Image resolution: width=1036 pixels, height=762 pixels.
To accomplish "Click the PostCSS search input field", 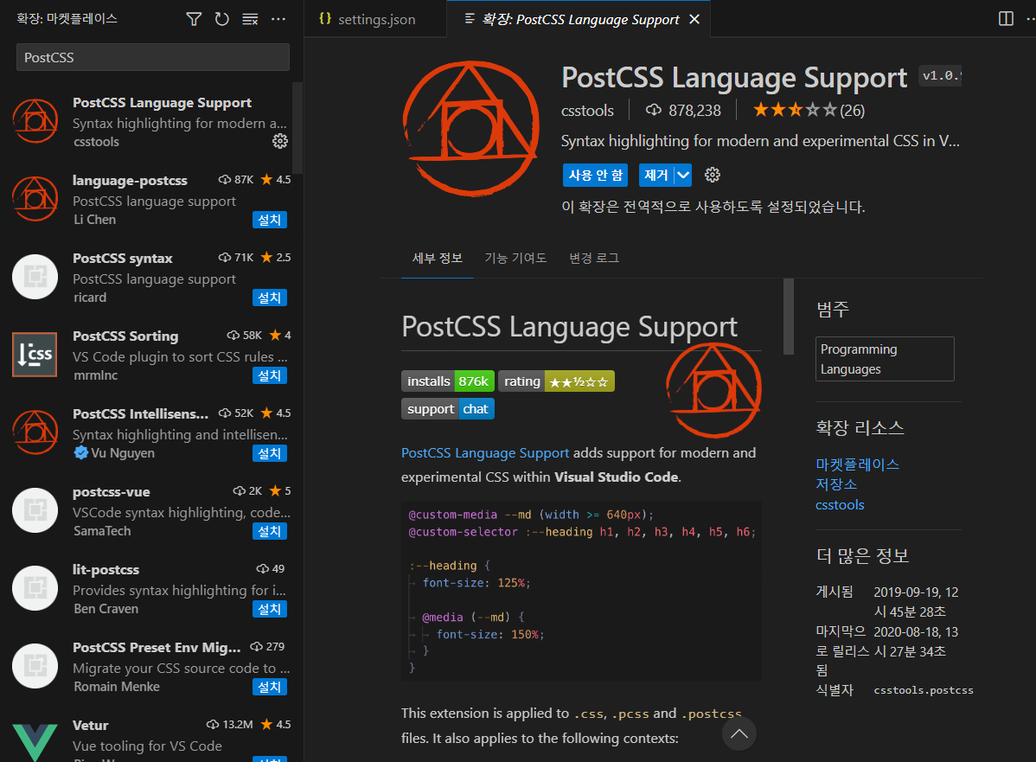I will [152, 57].
